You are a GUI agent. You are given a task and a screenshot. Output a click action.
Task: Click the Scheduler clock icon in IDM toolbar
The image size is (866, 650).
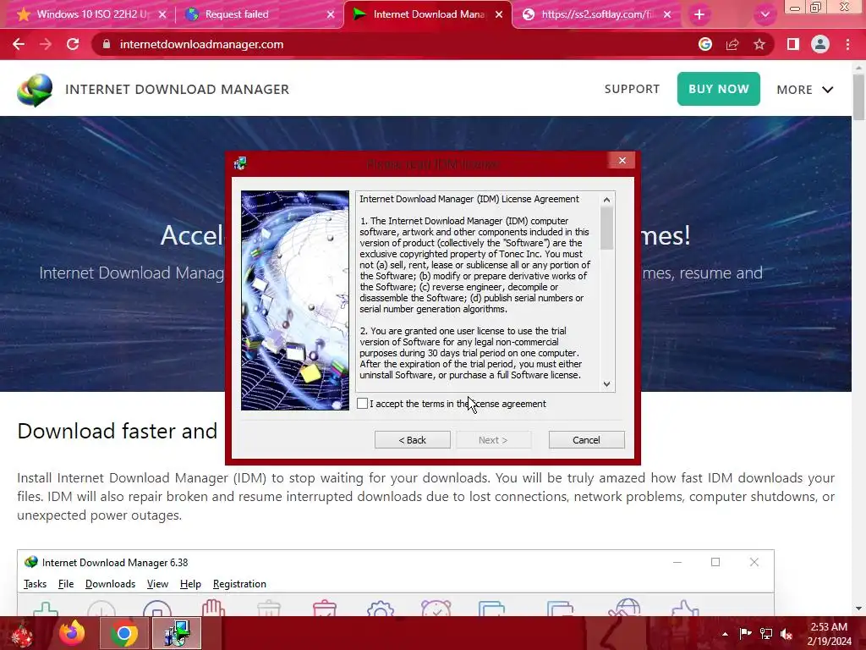[436, 609]
